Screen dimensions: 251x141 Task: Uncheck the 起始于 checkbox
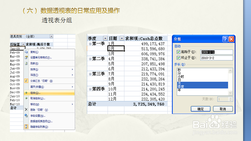pos(178,52)
